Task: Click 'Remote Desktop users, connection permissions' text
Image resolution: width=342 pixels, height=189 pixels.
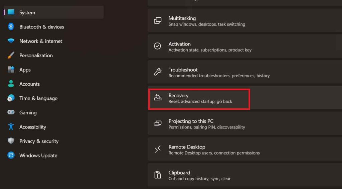Action: [x=214, y=153]
